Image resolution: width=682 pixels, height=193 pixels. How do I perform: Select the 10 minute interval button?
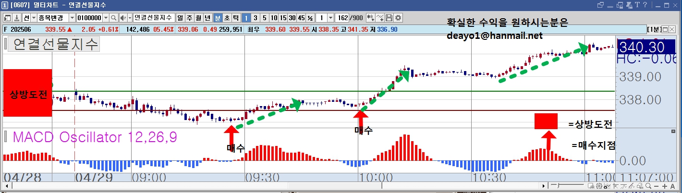(274, 18)
